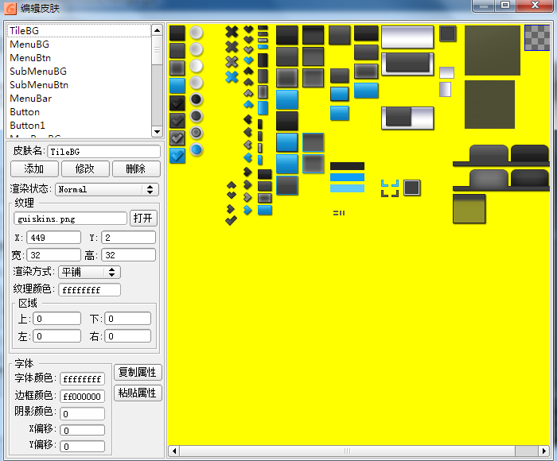Viewport: 557px width, 461px height.
Task: Click the blue X cross sprite
Action: tap(232, 77)
